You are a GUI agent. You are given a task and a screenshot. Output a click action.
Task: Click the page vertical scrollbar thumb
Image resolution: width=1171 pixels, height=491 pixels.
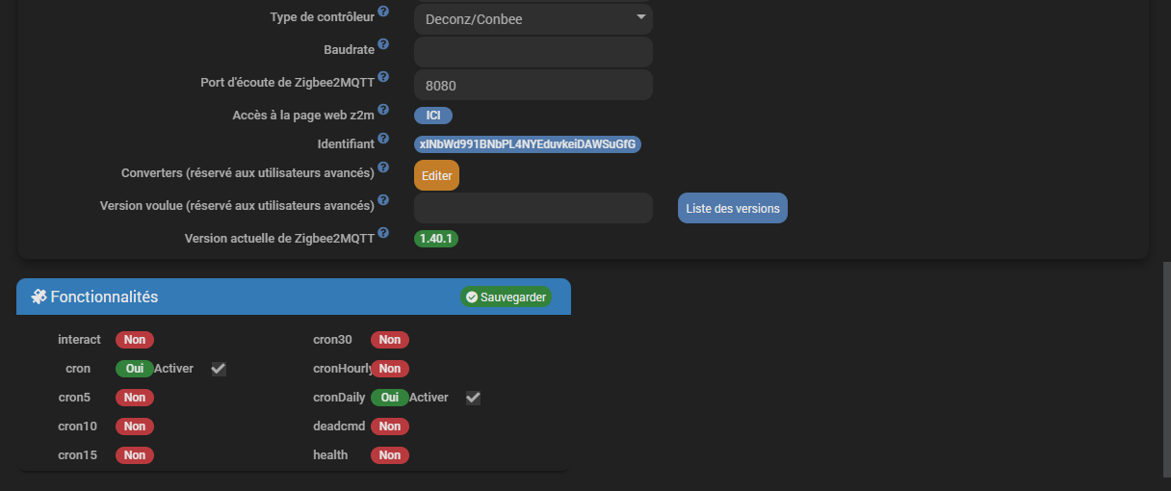coord(1166,370)
